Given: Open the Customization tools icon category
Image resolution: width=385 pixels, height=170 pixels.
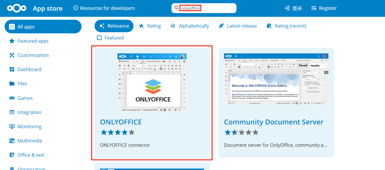Looking at the screenshot, I should tap(12, 55).
